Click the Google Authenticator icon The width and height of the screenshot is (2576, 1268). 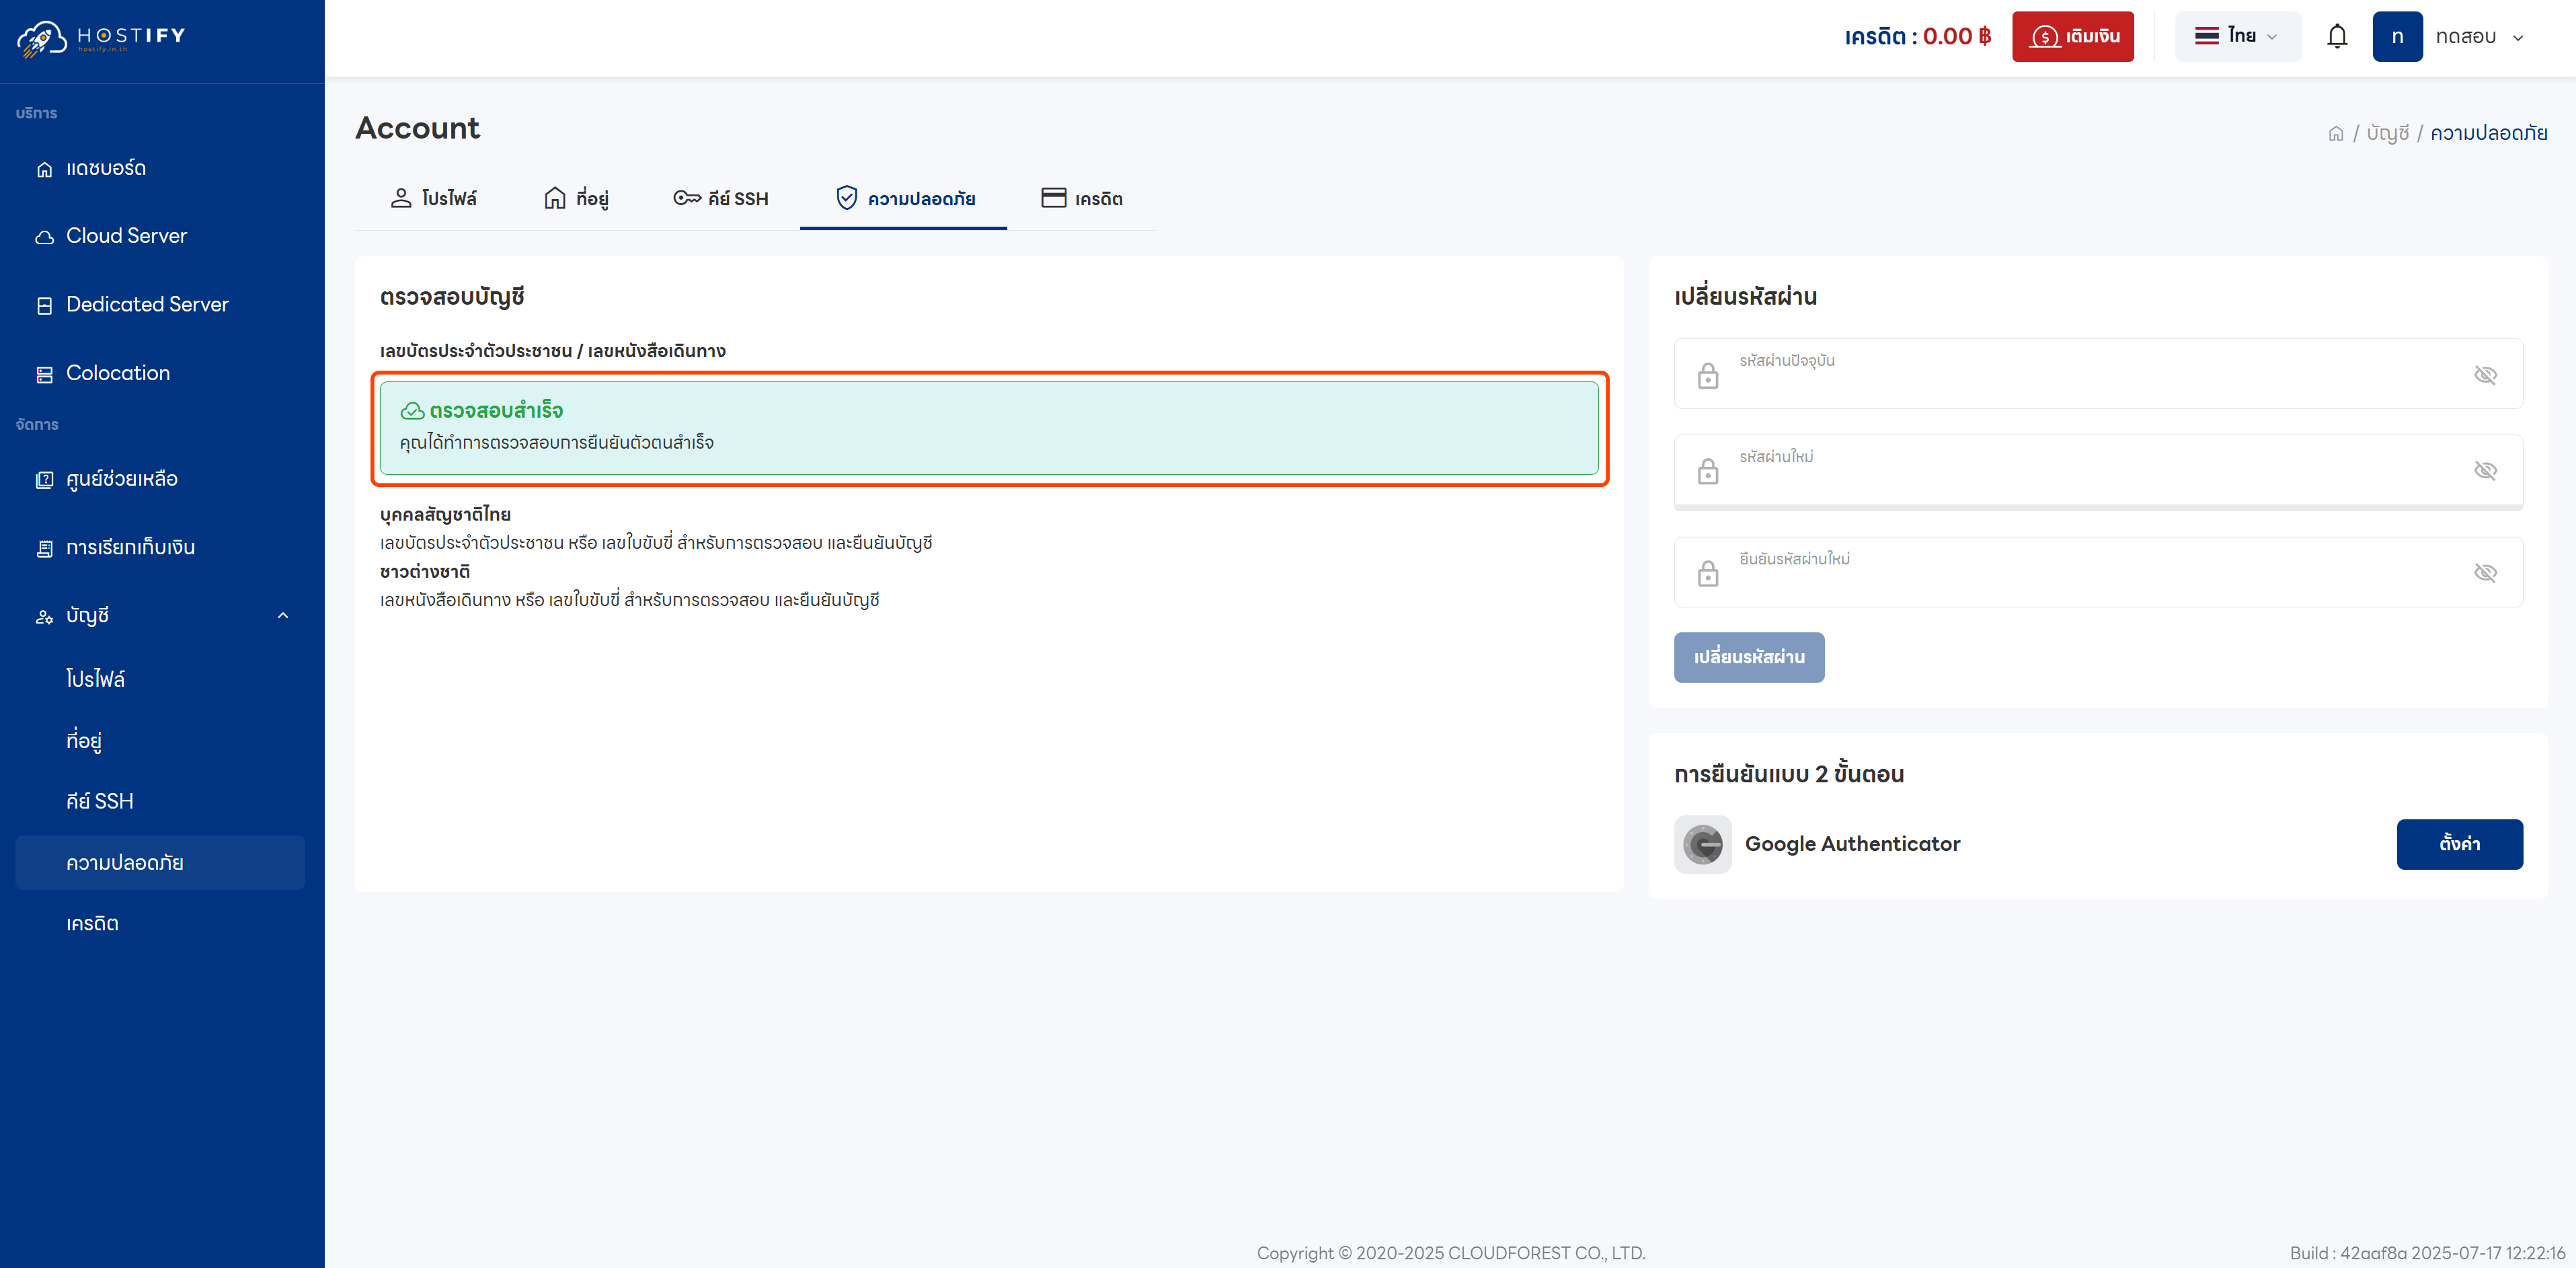(x=1702, y=844)
